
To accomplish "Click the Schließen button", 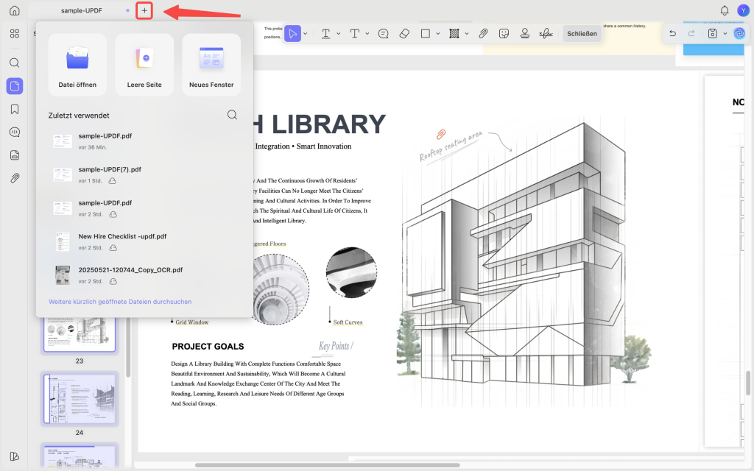I will pyautogui.click(x=582, y=34).
